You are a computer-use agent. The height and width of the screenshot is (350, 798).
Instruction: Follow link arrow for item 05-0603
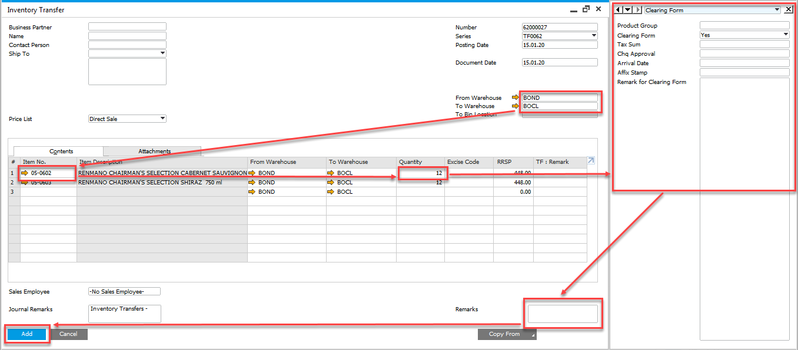click(25, 183)
